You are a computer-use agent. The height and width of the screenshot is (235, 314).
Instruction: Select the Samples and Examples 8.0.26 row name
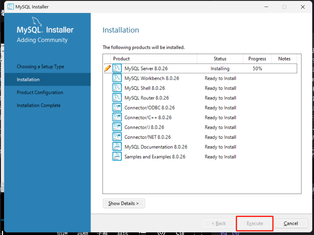155,156
